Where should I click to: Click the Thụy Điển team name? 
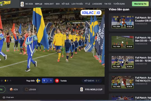pos(30,81)
